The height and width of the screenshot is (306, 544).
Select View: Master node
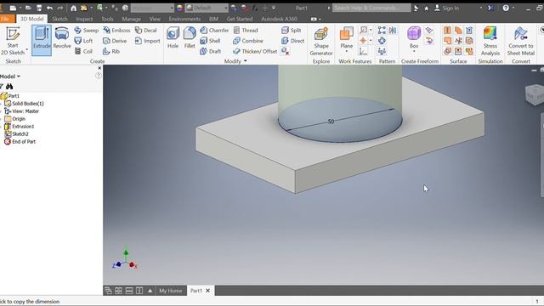[x=22, y=111]
